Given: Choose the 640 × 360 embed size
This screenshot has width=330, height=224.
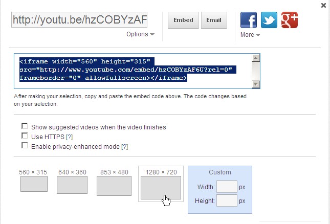Looking at the screenshot, I should coord(72,185).
